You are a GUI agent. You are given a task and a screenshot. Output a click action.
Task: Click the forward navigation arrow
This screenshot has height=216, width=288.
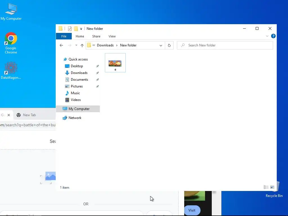tap(70, 45)
